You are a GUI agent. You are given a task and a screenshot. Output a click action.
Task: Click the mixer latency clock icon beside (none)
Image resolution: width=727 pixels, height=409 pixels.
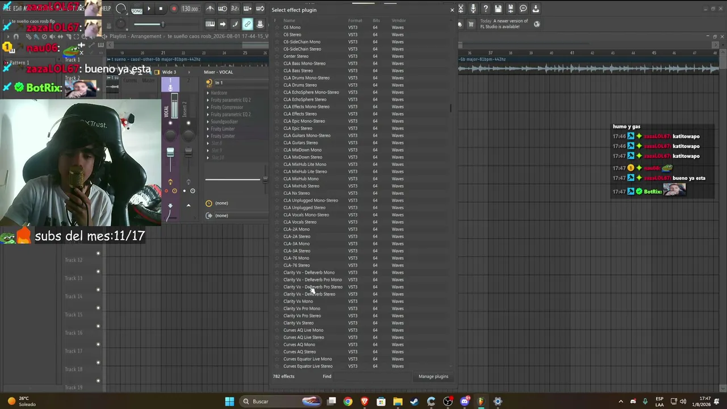tap(209, 203)
